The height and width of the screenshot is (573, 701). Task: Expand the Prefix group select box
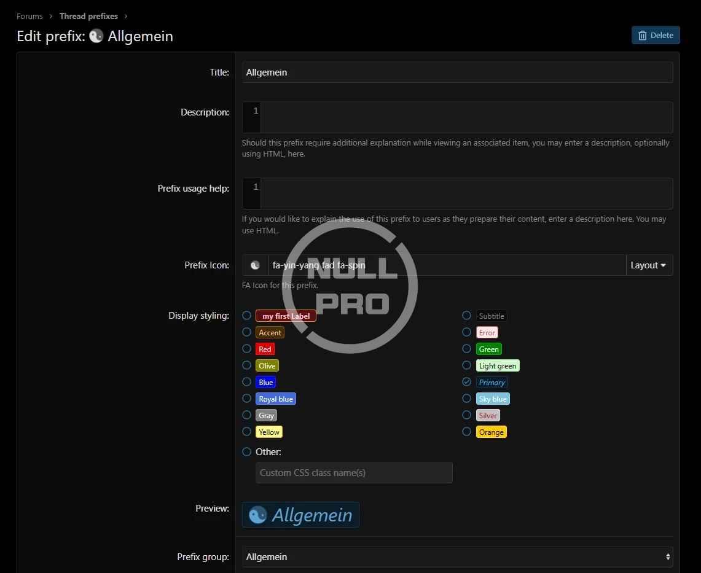[457, 557]
